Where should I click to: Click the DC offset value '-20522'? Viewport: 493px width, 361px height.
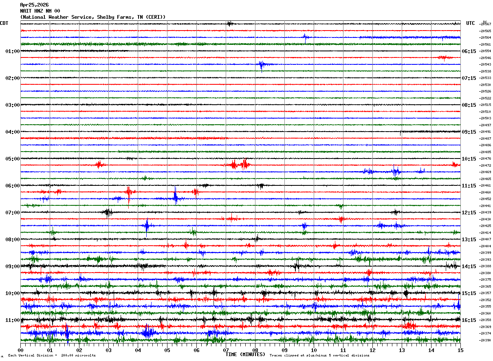(485, 98)
